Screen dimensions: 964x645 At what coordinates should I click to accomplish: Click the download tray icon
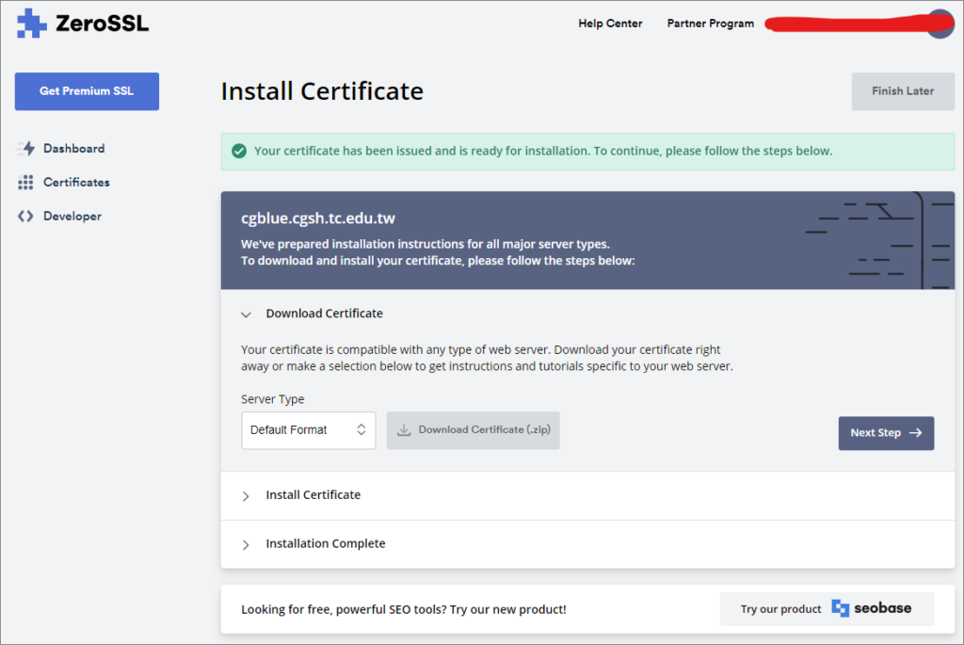tap(403, 429)
